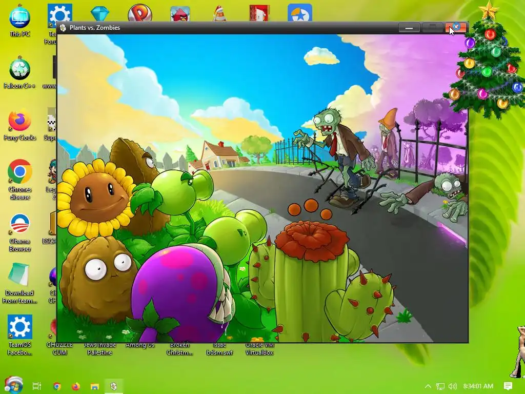Open the Chrome shortcut on the desktop

tap(20, 180)
